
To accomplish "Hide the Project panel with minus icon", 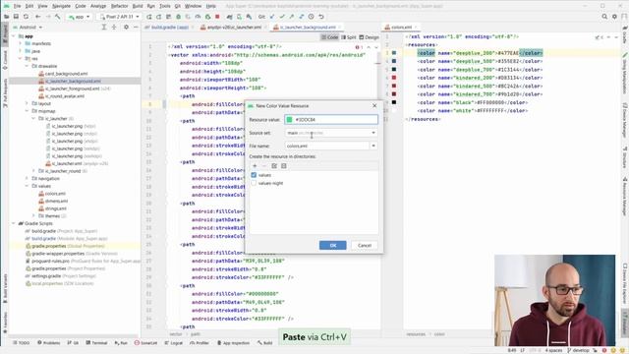I will pyautogui.click(x=136, y=27).
